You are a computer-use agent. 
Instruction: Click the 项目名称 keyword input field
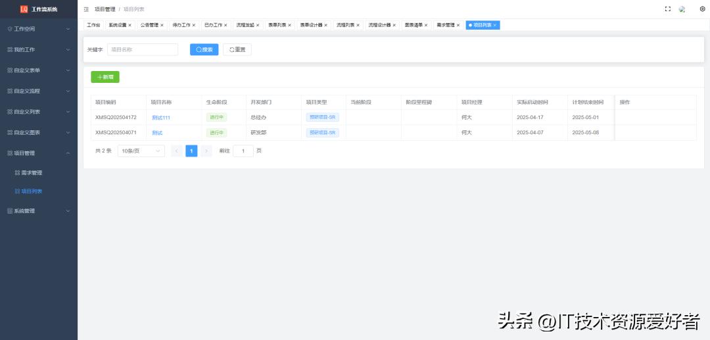(143, 49)
